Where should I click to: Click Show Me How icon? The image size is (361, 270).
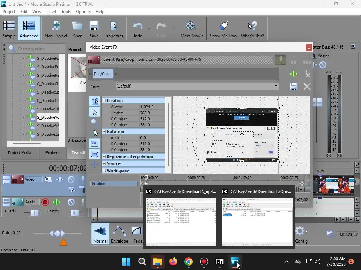(x=223, y=29)
